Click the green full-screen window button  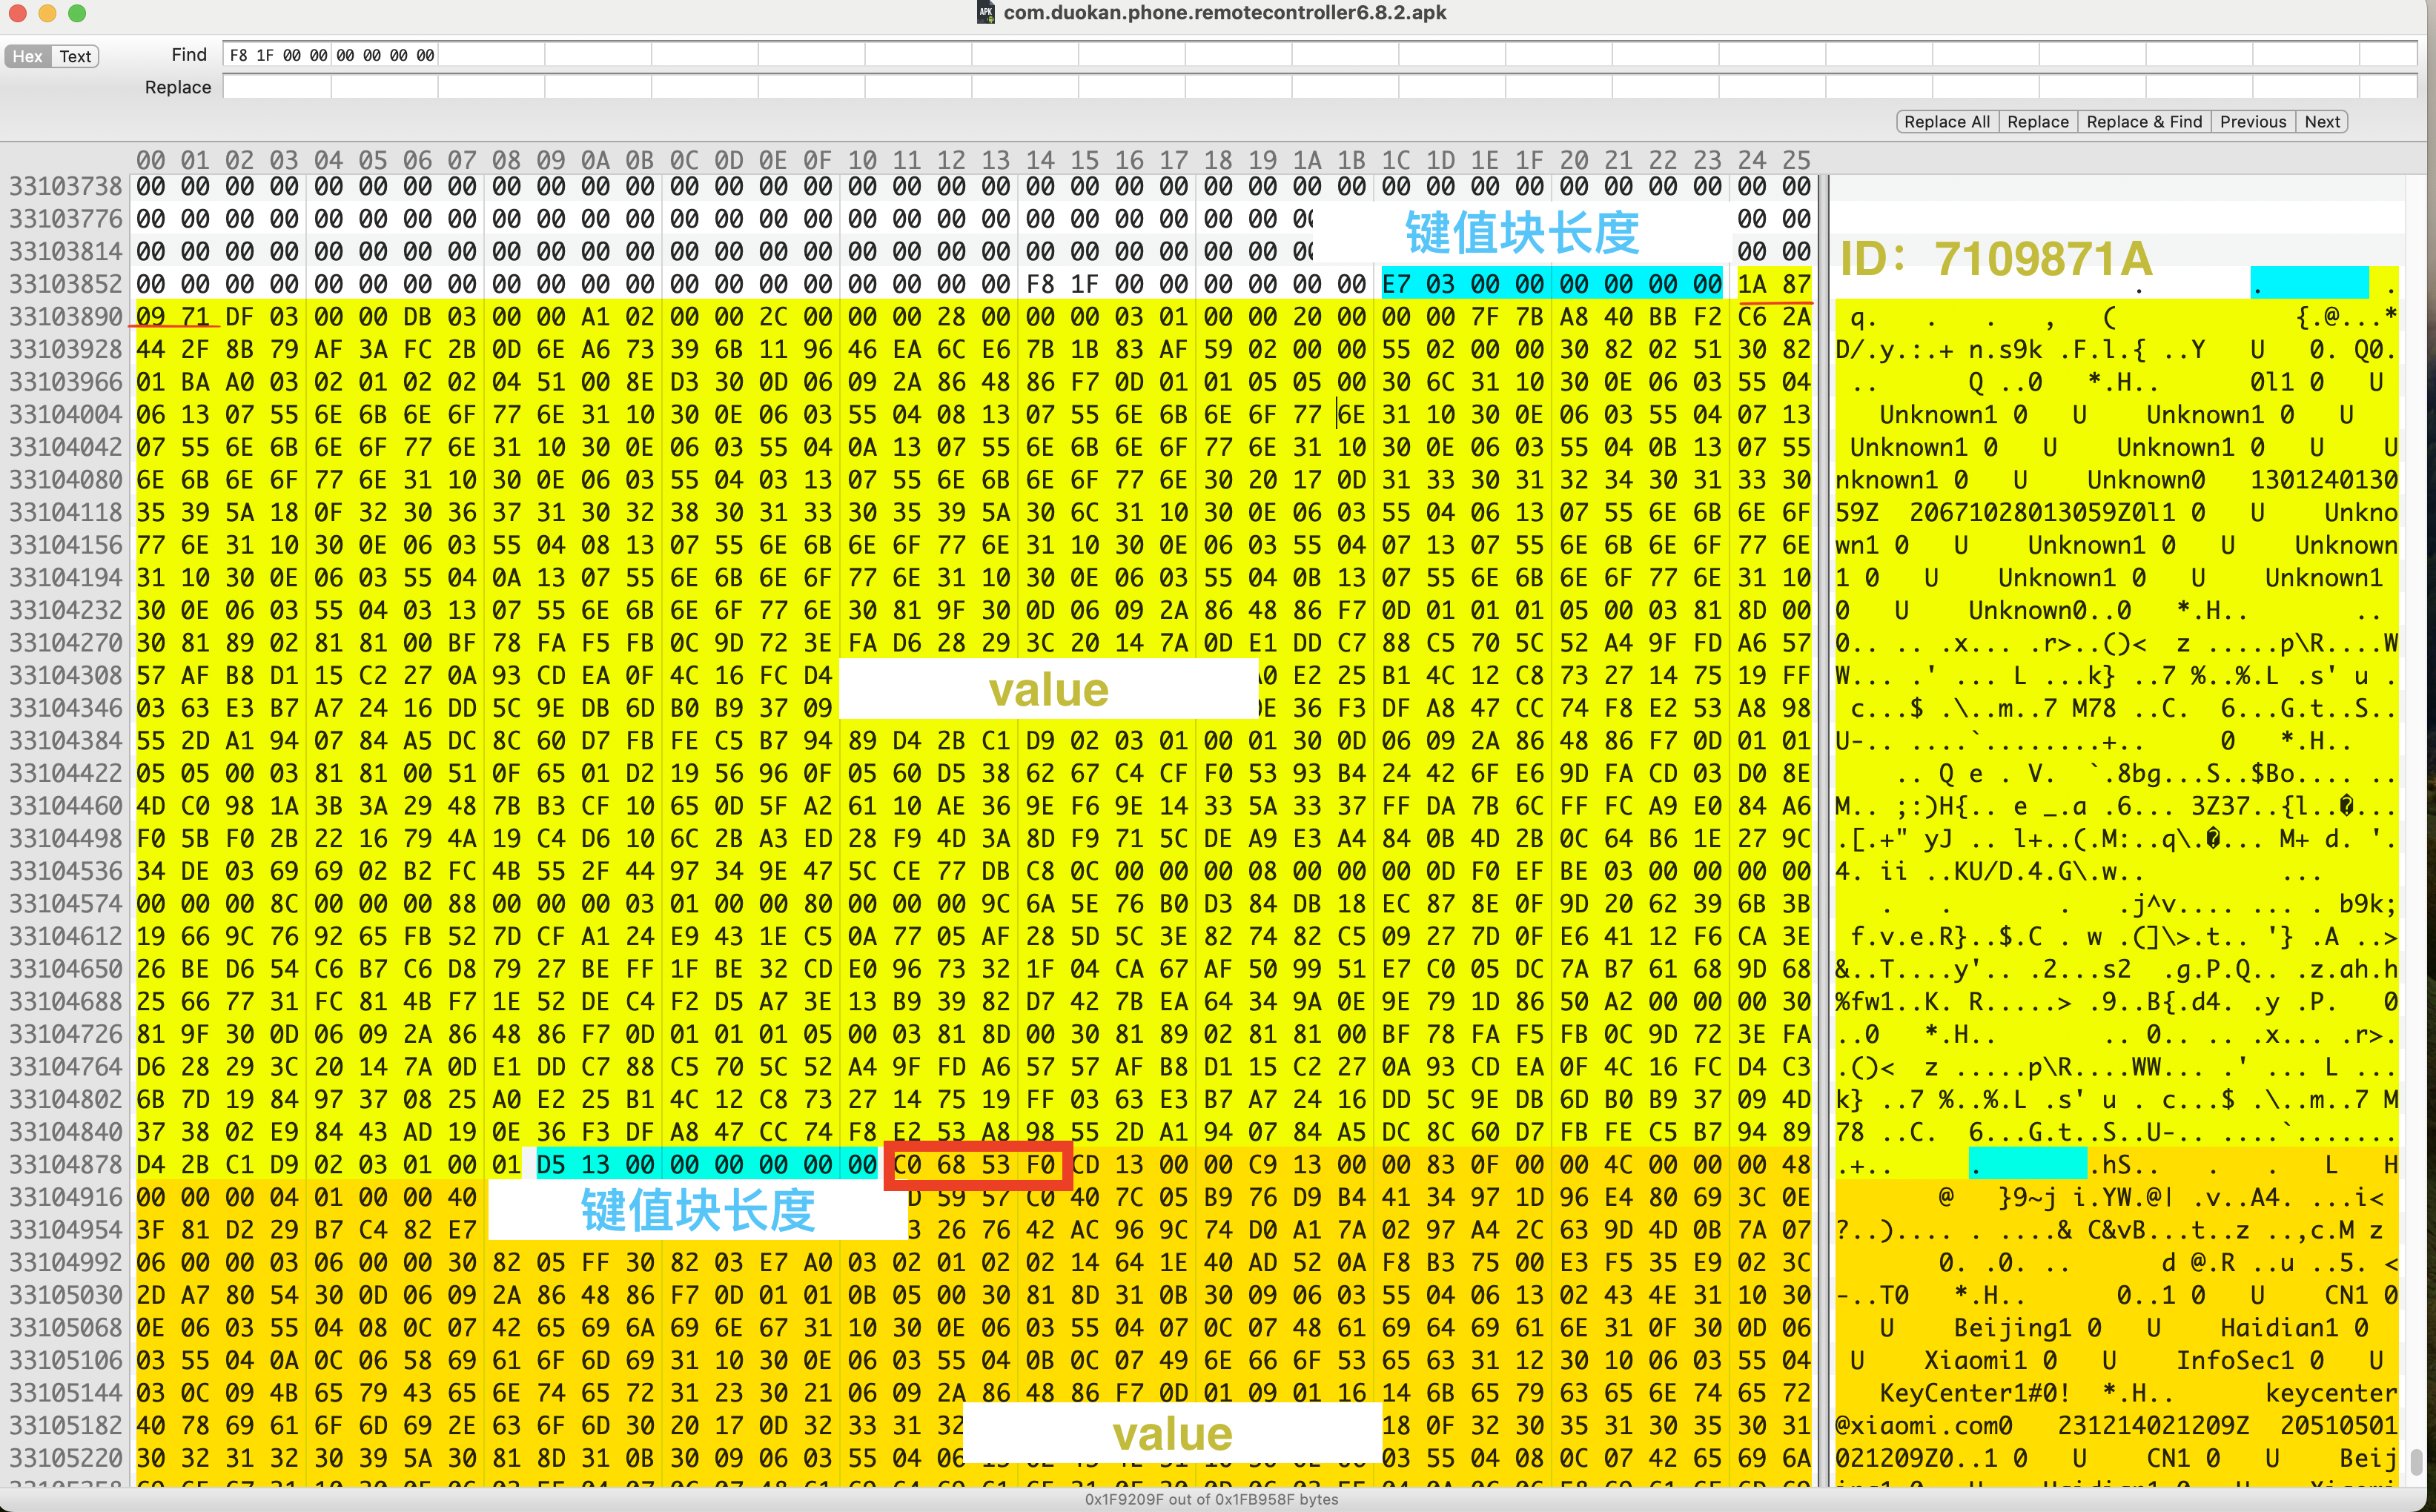[77, 13]
